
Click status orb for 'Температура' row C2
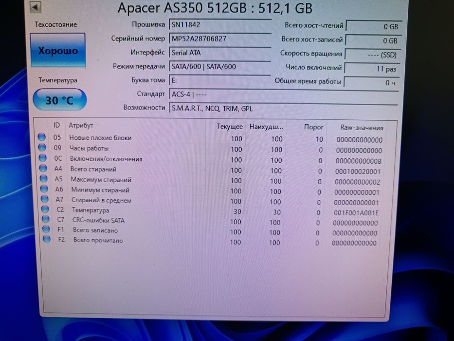45,209
